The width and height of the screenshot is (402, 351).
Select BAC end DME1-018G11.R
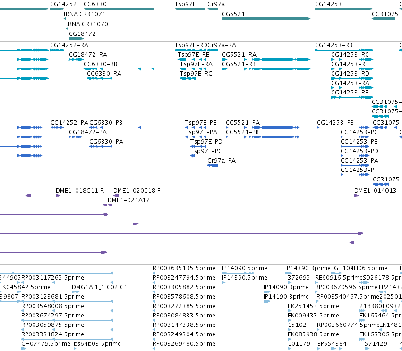(x=80, y=191)
